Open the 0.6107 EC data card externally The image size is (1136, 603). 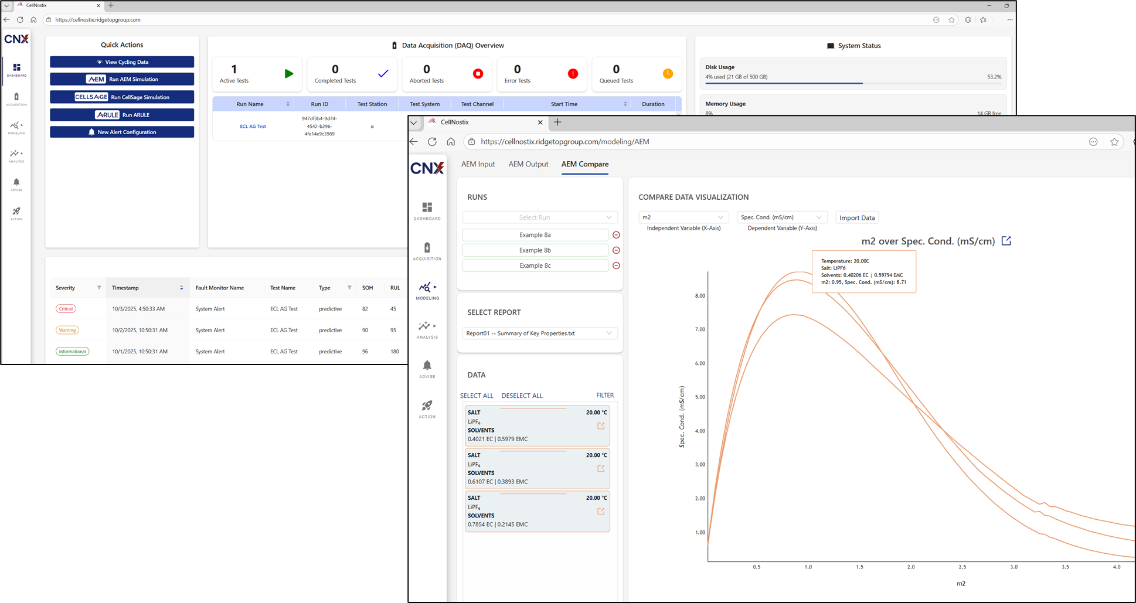point(601,469)
